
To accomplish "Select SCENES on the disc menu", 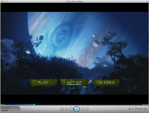I will pos(106,82).
